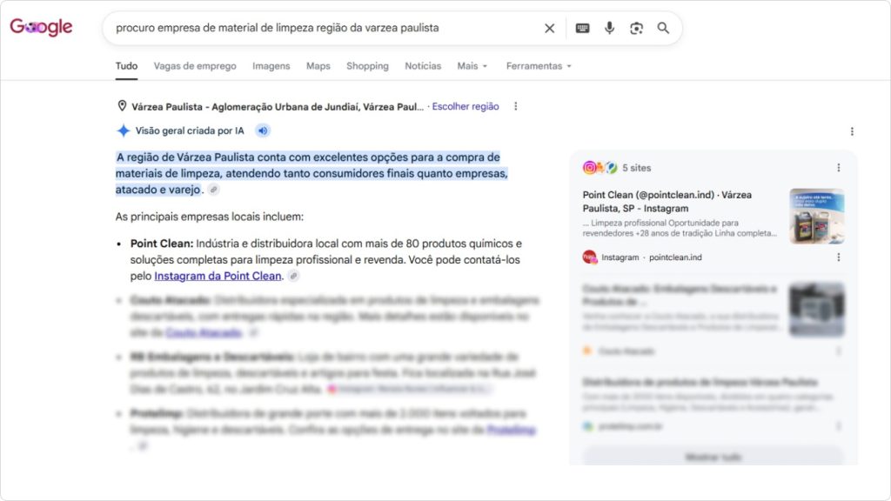The width and height of the screenshot is (891, 501).
Task: Open Google Lens image search
Action: pos(636,28)
